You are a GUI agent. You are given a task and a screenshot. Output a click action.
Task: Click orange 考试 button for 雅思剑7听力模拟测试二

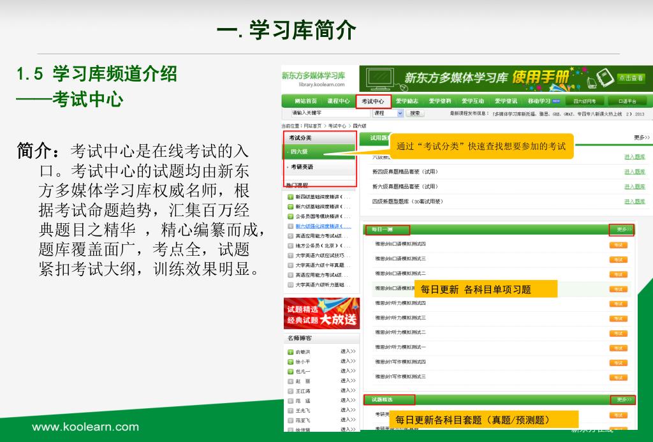619,334
